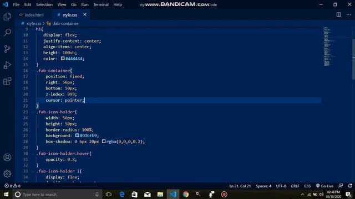The image size is (355, 199).
Task: Open the Accounts menu icon
Action: pos(7,157)
